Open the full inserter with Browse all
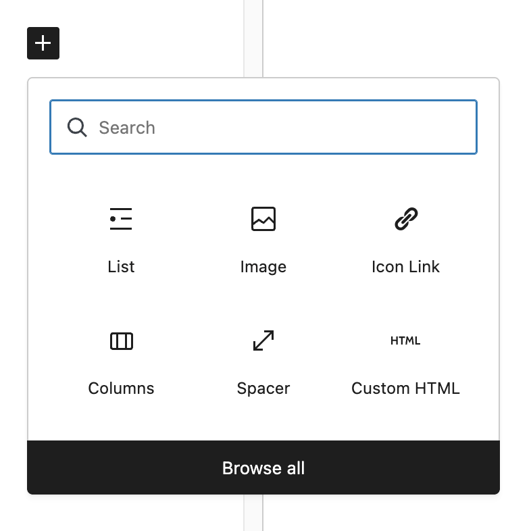 pyautogui.click(x=263, y=467)
